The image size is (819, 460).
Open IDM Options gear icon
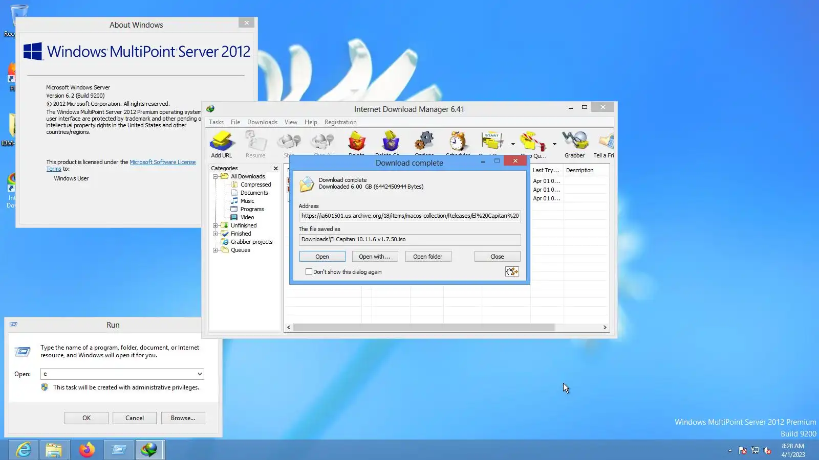coord(424,142)
